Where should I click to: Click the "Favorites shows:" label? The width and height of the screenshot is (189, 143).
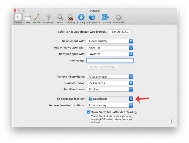click(74, 83)
